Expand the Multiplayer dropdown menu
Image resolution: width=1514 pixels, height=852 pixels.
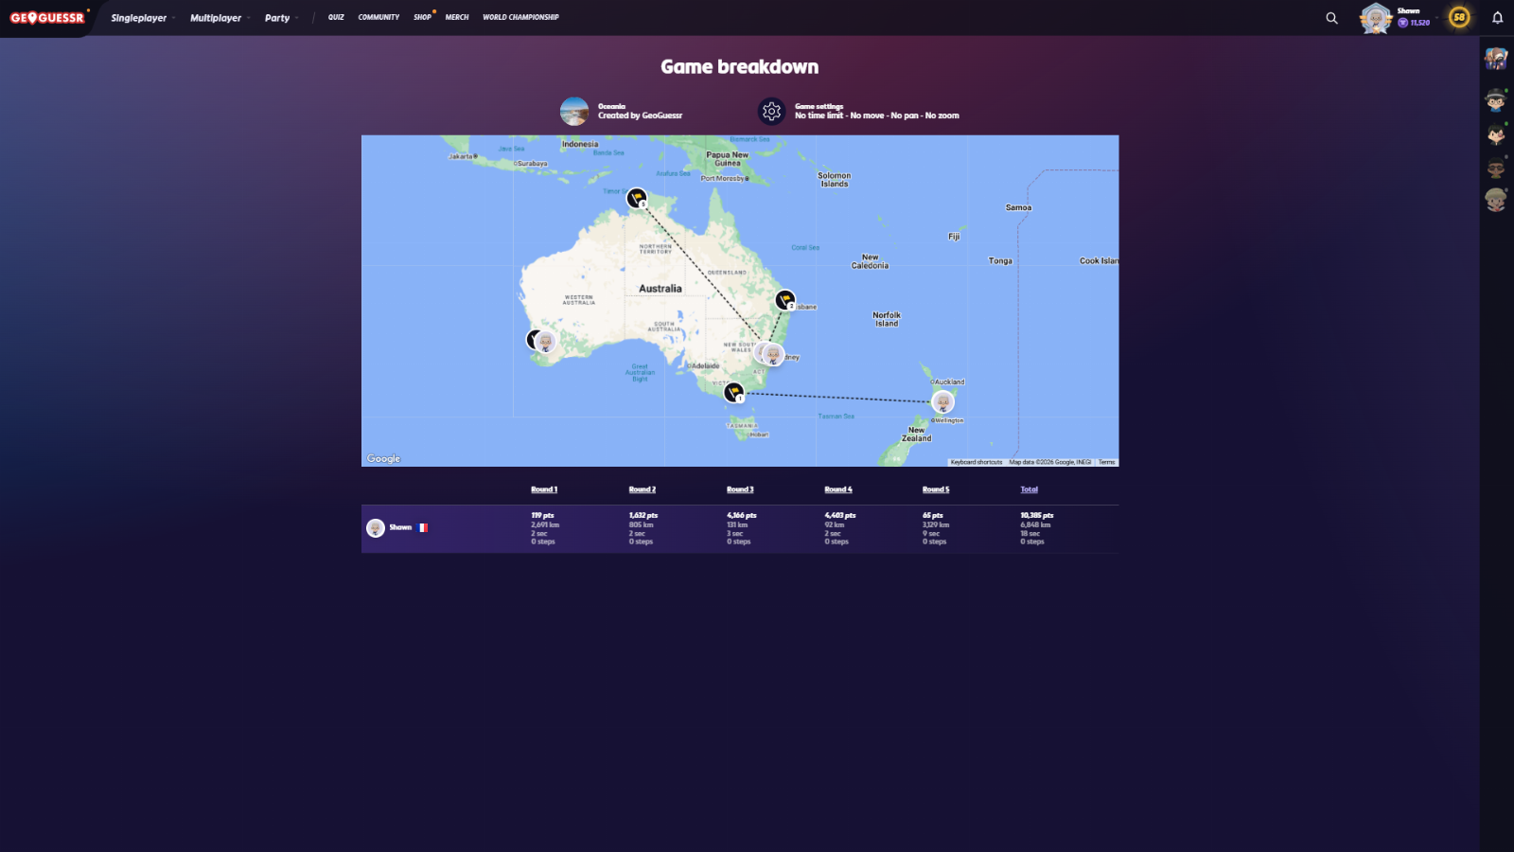click(x=220, y=18)
